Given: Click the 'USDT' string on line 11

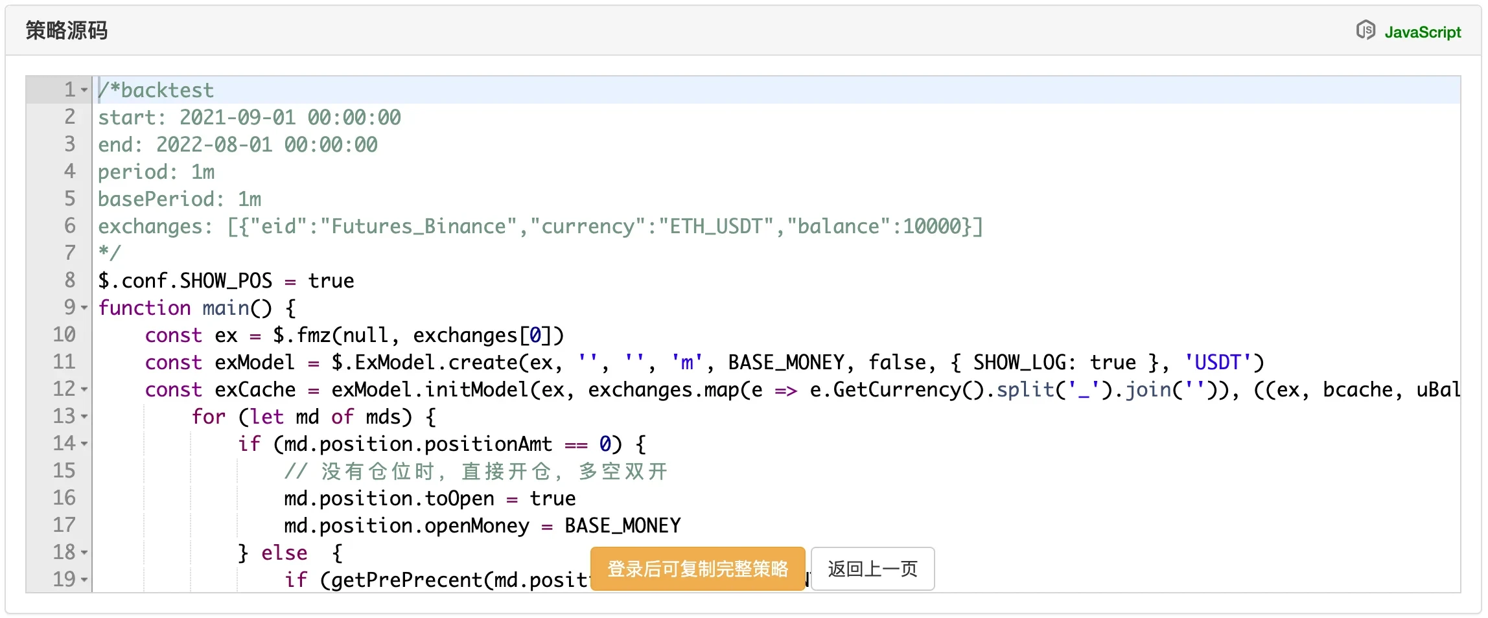Looking at the screenshot, I should coord(1218,362).
